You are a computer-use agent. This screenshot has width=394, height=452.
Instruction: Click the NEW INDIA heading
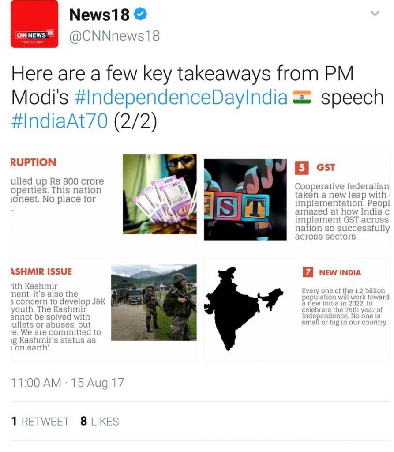tap(340, 273)
